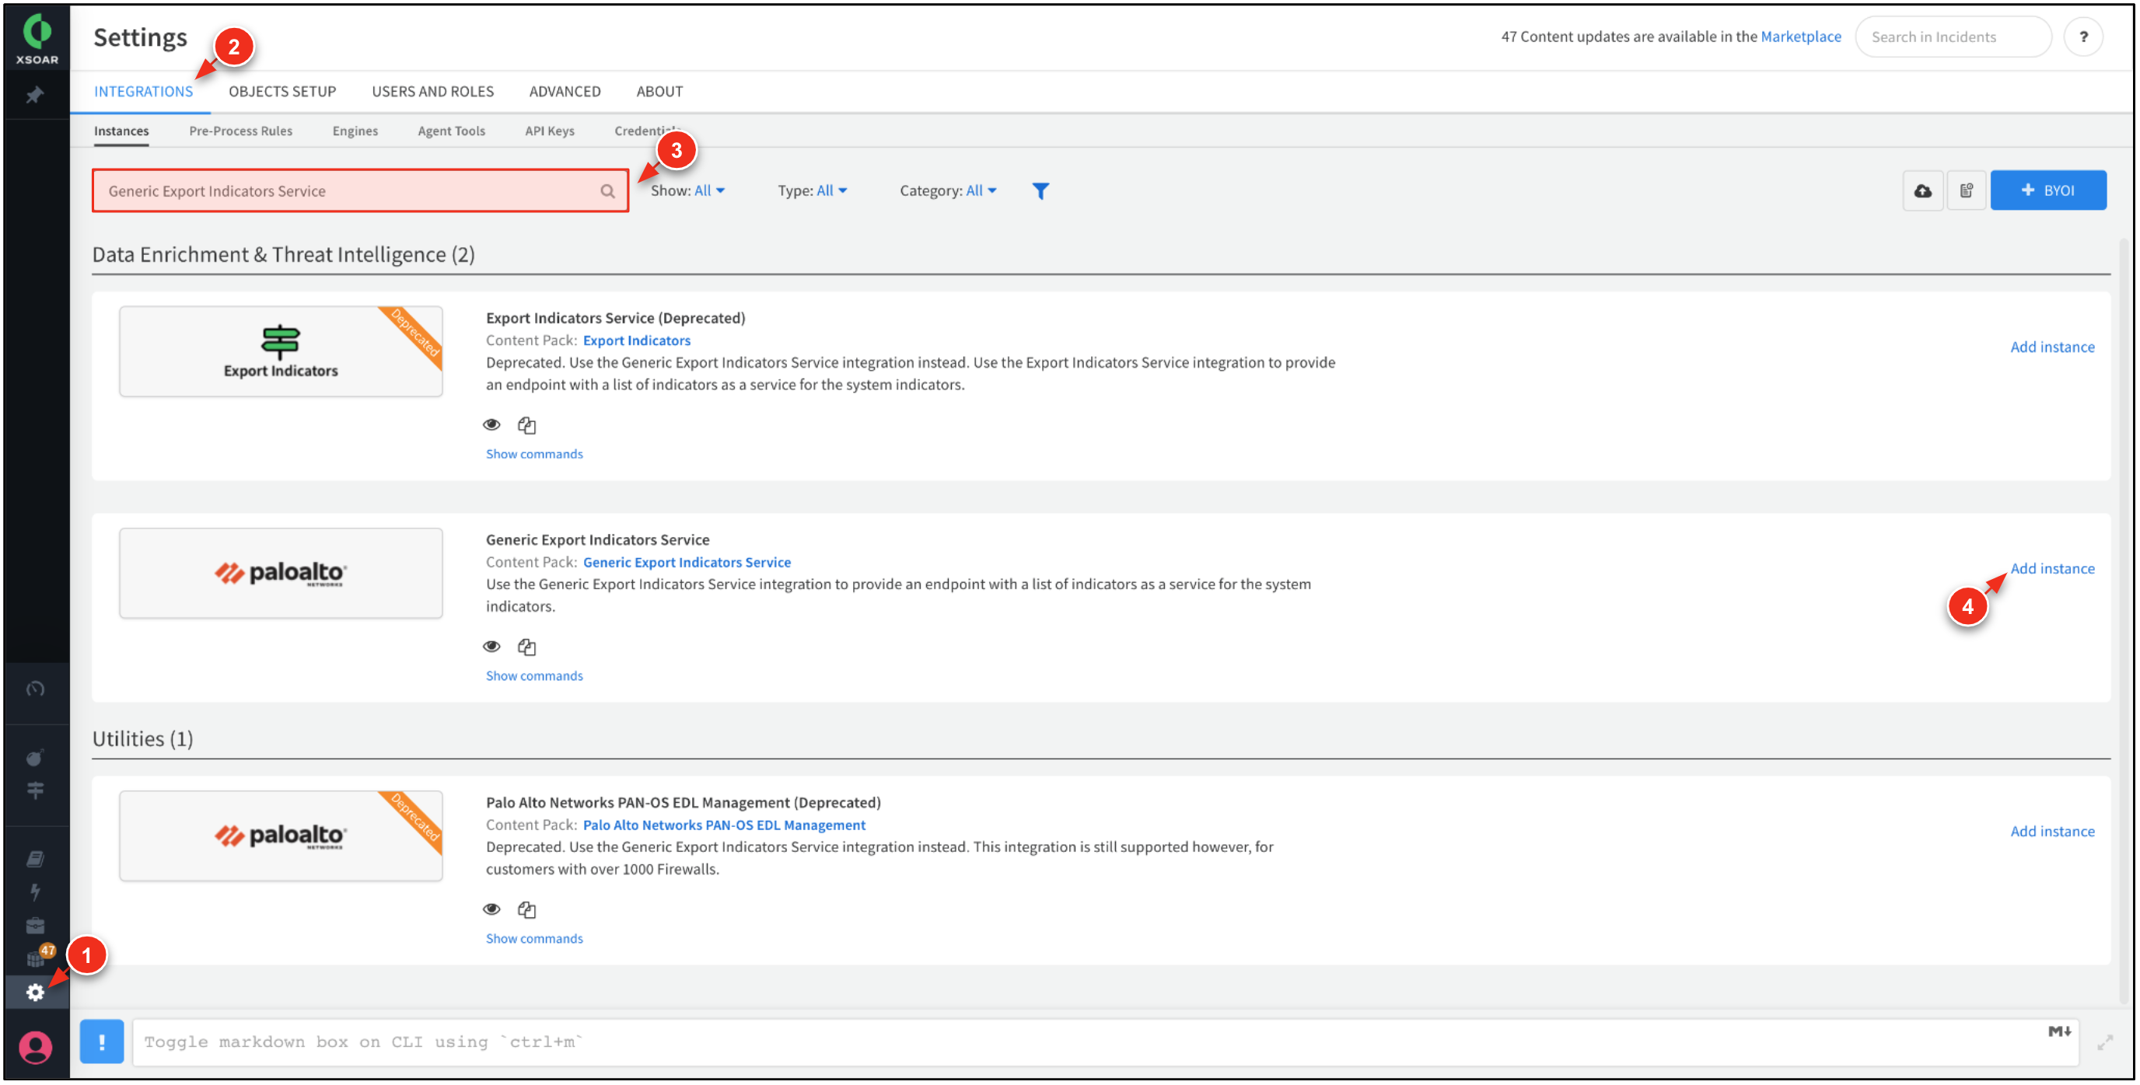This screenshot has height=1085, width=2140.
Task: Open Palo Alto Networks PAN-OS EDL Management pack link
Action: pyautogui.click(x=724, y=825)
